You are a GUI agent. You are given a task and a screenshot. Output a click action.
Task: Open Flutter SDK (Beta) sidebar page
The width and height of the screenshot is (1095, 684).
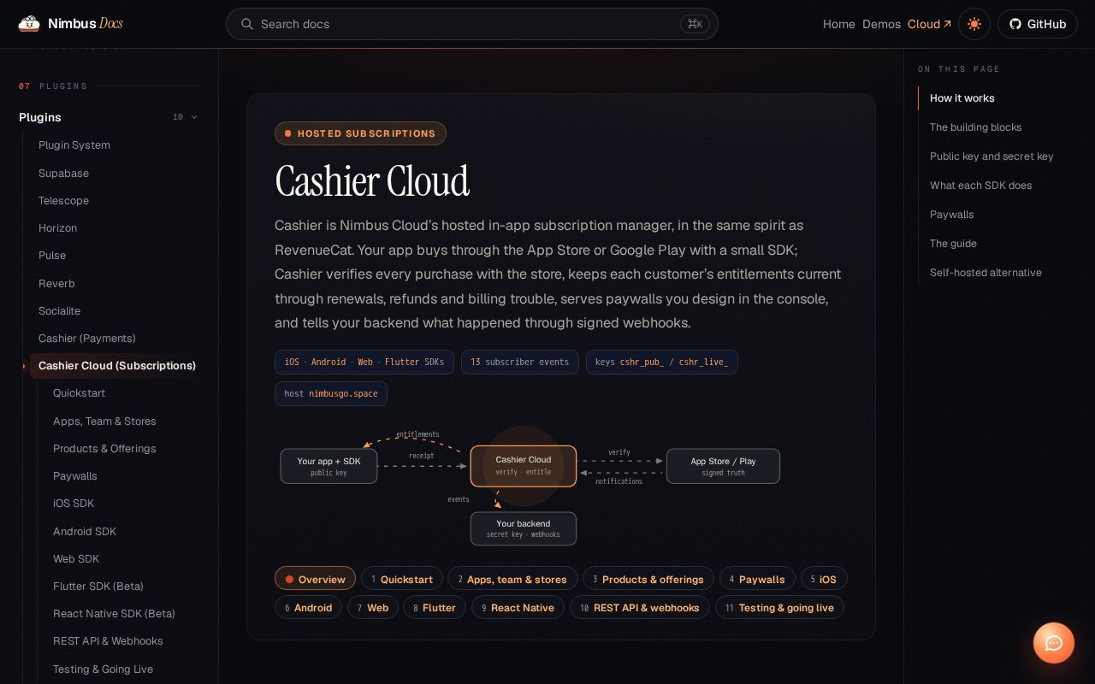click(98, 586)
